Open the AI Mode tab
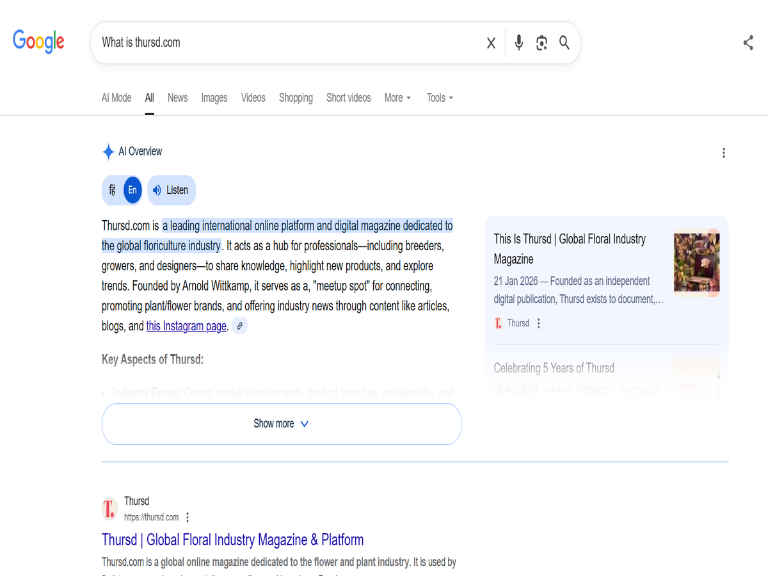768x576 pixels. click(116, 97)
